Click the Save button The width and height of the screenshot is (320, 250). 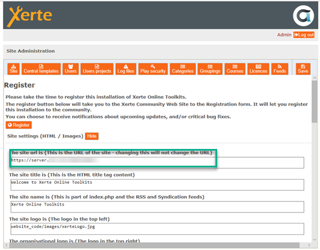pos(303,69)
